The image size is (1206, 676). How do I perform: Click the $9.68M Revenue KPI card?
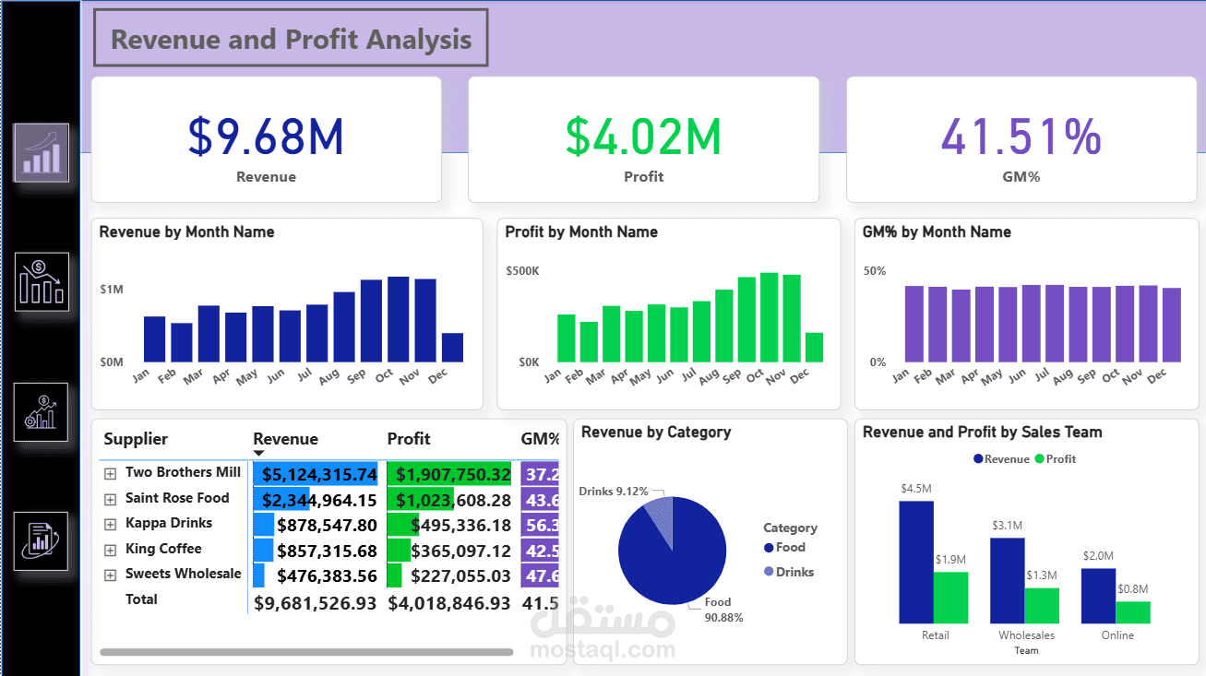pyautogui.click(x=266, y=138)
